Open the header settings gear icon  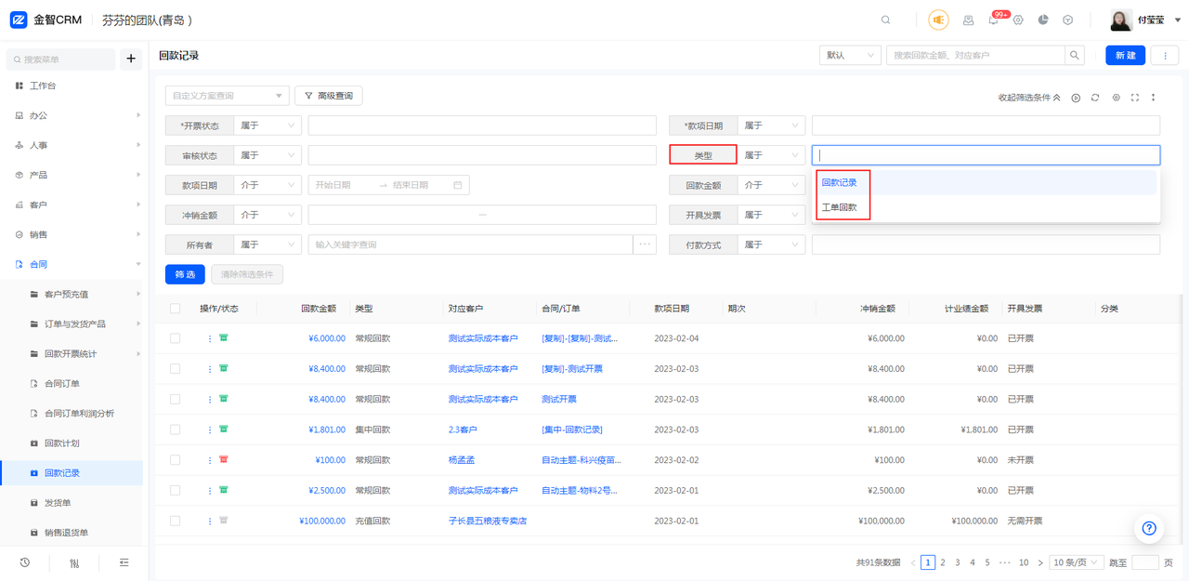(1018, 20)
